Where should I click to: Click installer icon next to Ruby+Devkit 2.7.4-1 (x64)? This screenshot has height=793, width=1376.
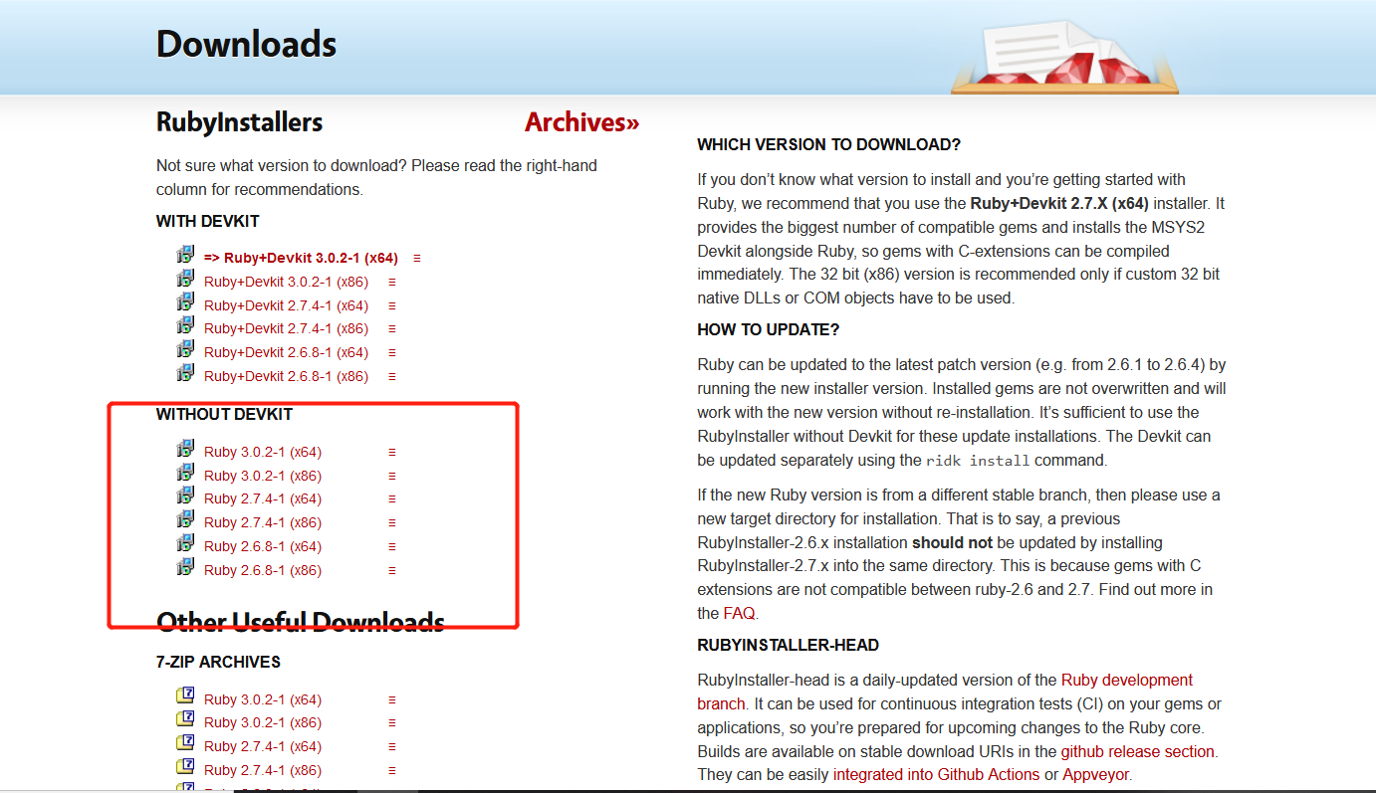pyautogui.click(x=185, y=301)
